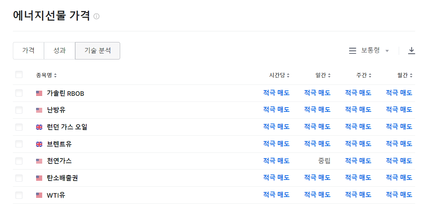The width and height of the screenshot is (427, 213).
Task: Click 난방유 주간 적극 매도
Action: tap(358, 110)
